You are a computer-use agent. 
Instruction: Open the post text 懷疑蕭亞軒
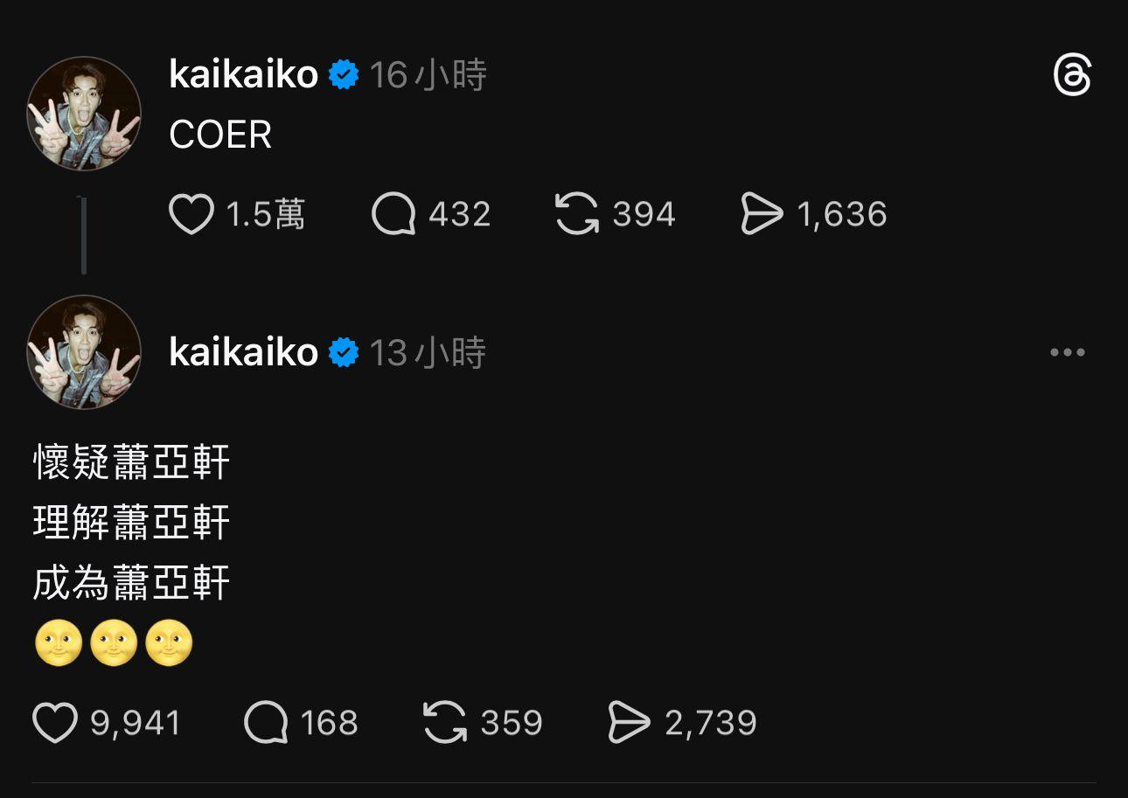coord(131,462)
